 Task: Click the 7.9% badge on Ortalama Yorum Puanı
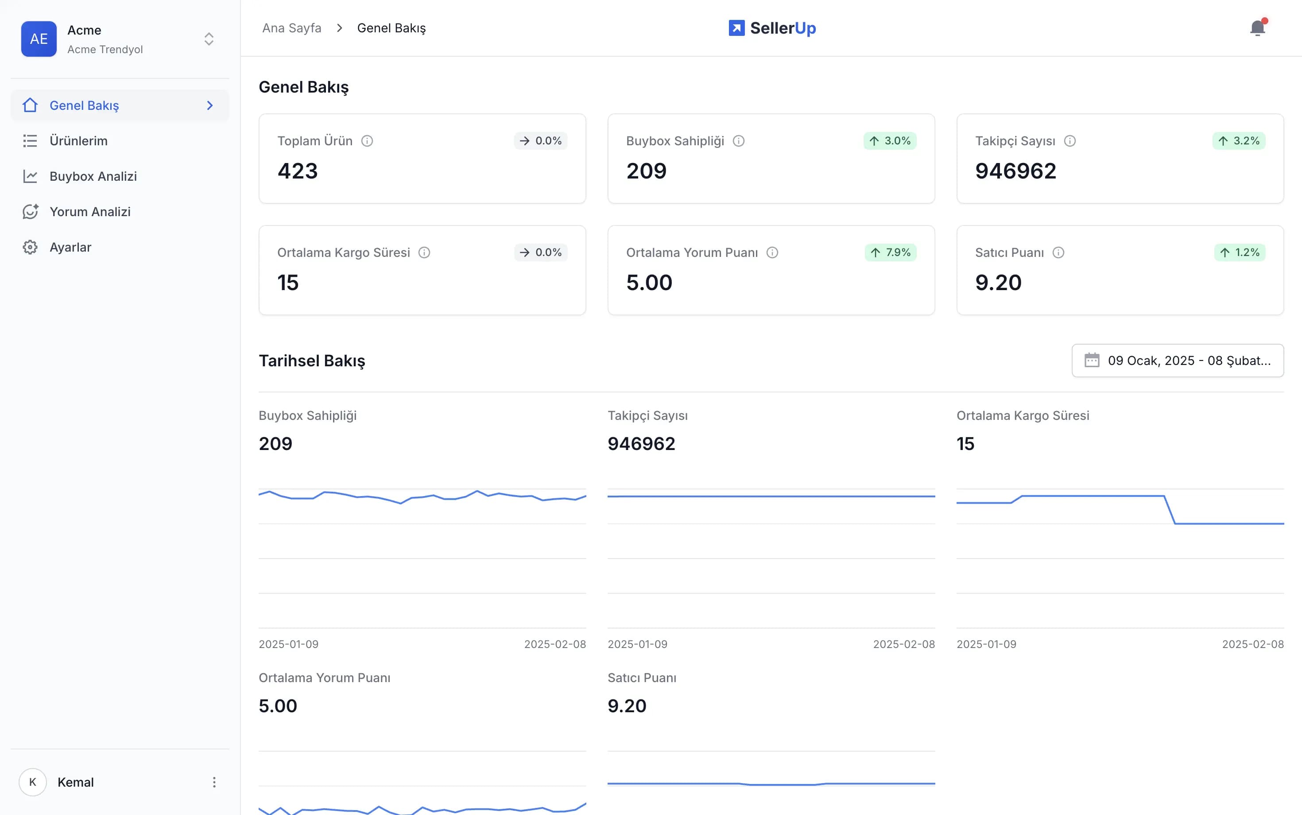tap(890, 252)
